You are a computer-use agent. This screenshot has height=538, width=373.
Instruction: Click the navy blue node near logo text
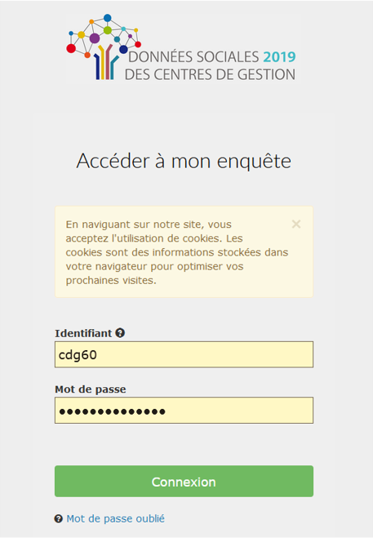coord(123,50)
